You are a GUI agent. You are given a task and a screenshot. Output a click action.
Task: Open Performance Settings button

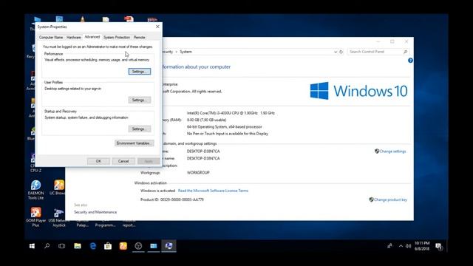point(140,72)
